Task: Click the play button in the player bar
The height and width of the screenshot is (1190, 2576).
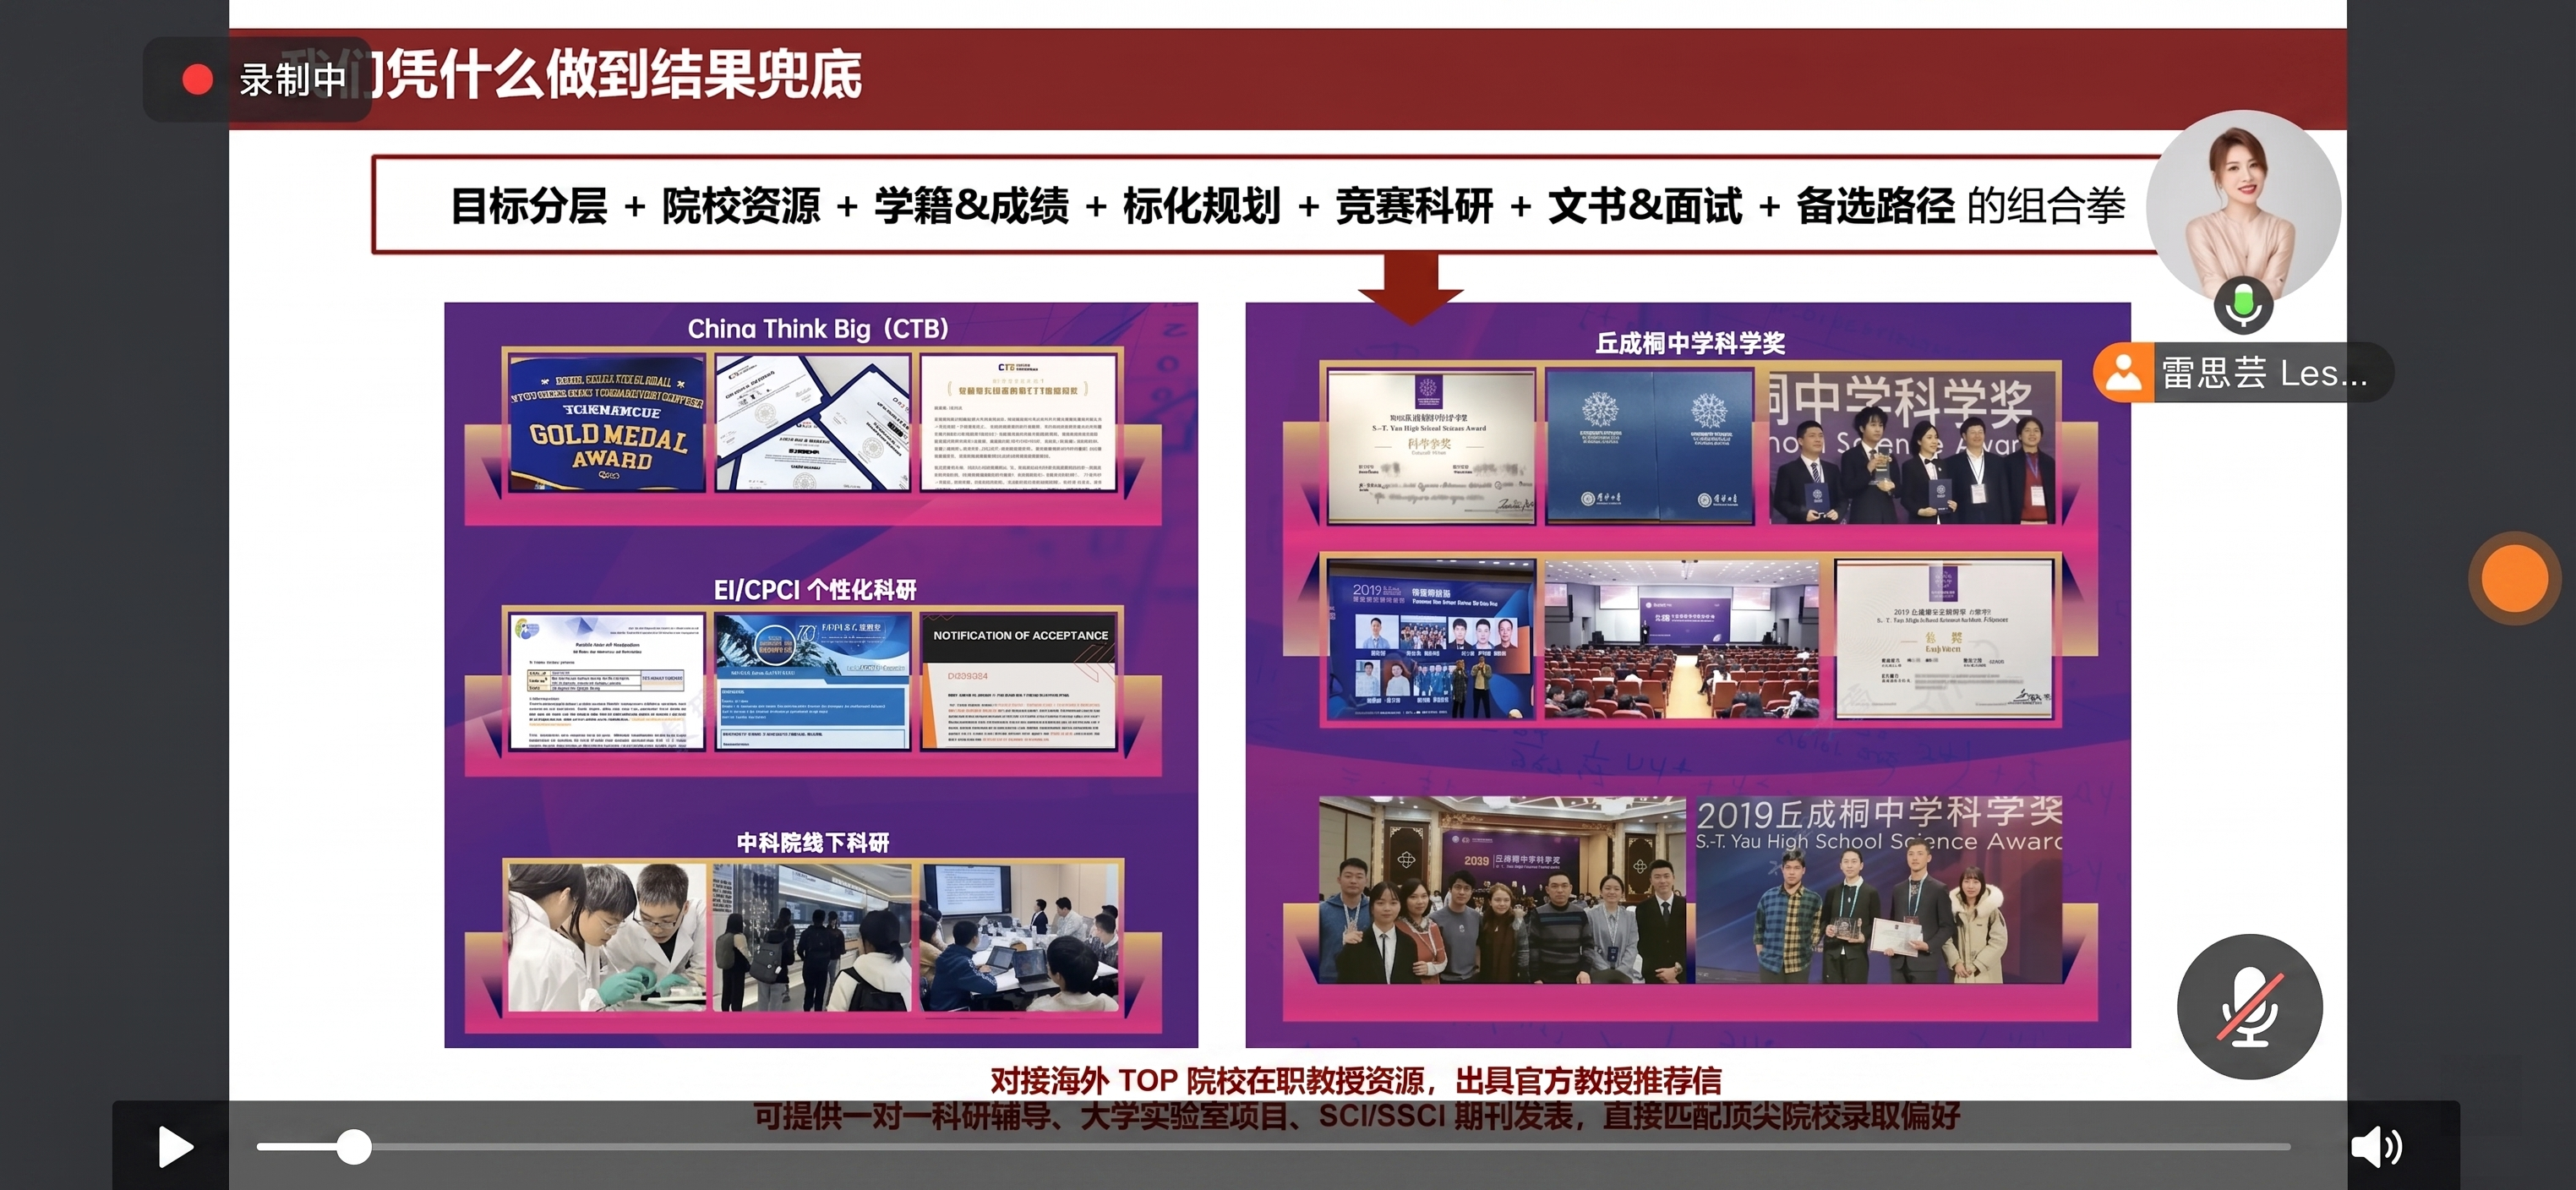Action: [175, 1147]
